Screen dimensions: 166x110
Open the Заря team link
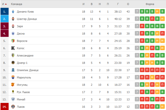(20, 26)
